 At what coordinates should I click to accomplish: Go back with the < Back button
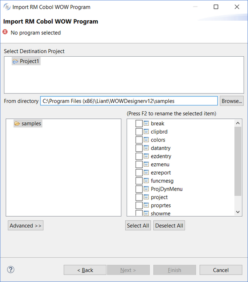(85, 270)
